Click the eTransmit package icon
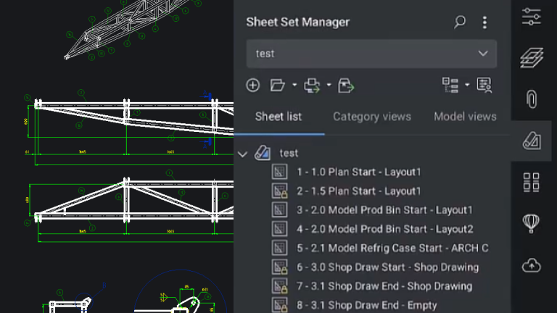Screen dimensions: 557x313 coord(346,85)
